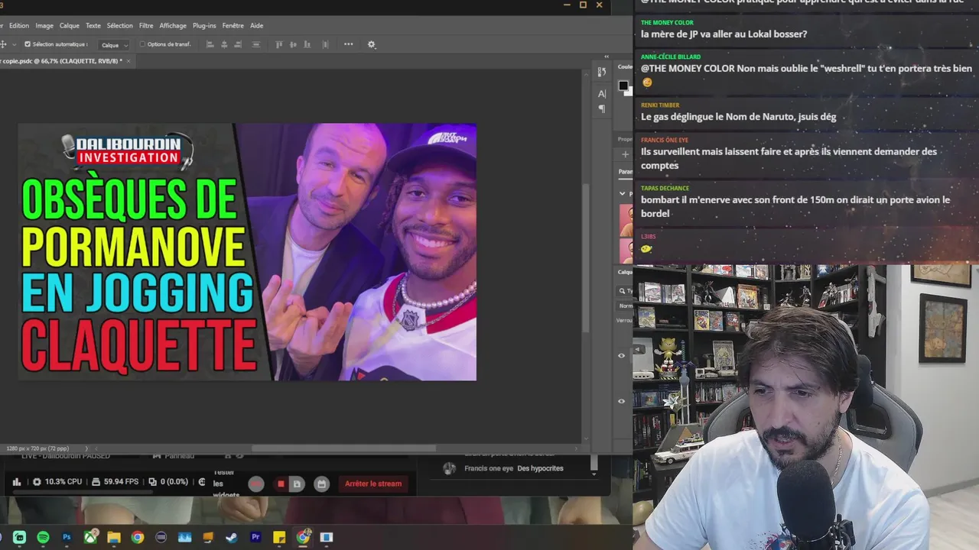This screenshot has height=550, width=979.
Task: Open the Filtre menu
Action: coord(146,25)
